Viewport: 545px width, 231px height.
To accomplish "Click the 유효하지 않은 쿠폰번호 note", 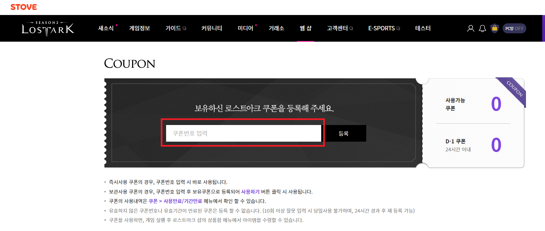I will (262, 211).
